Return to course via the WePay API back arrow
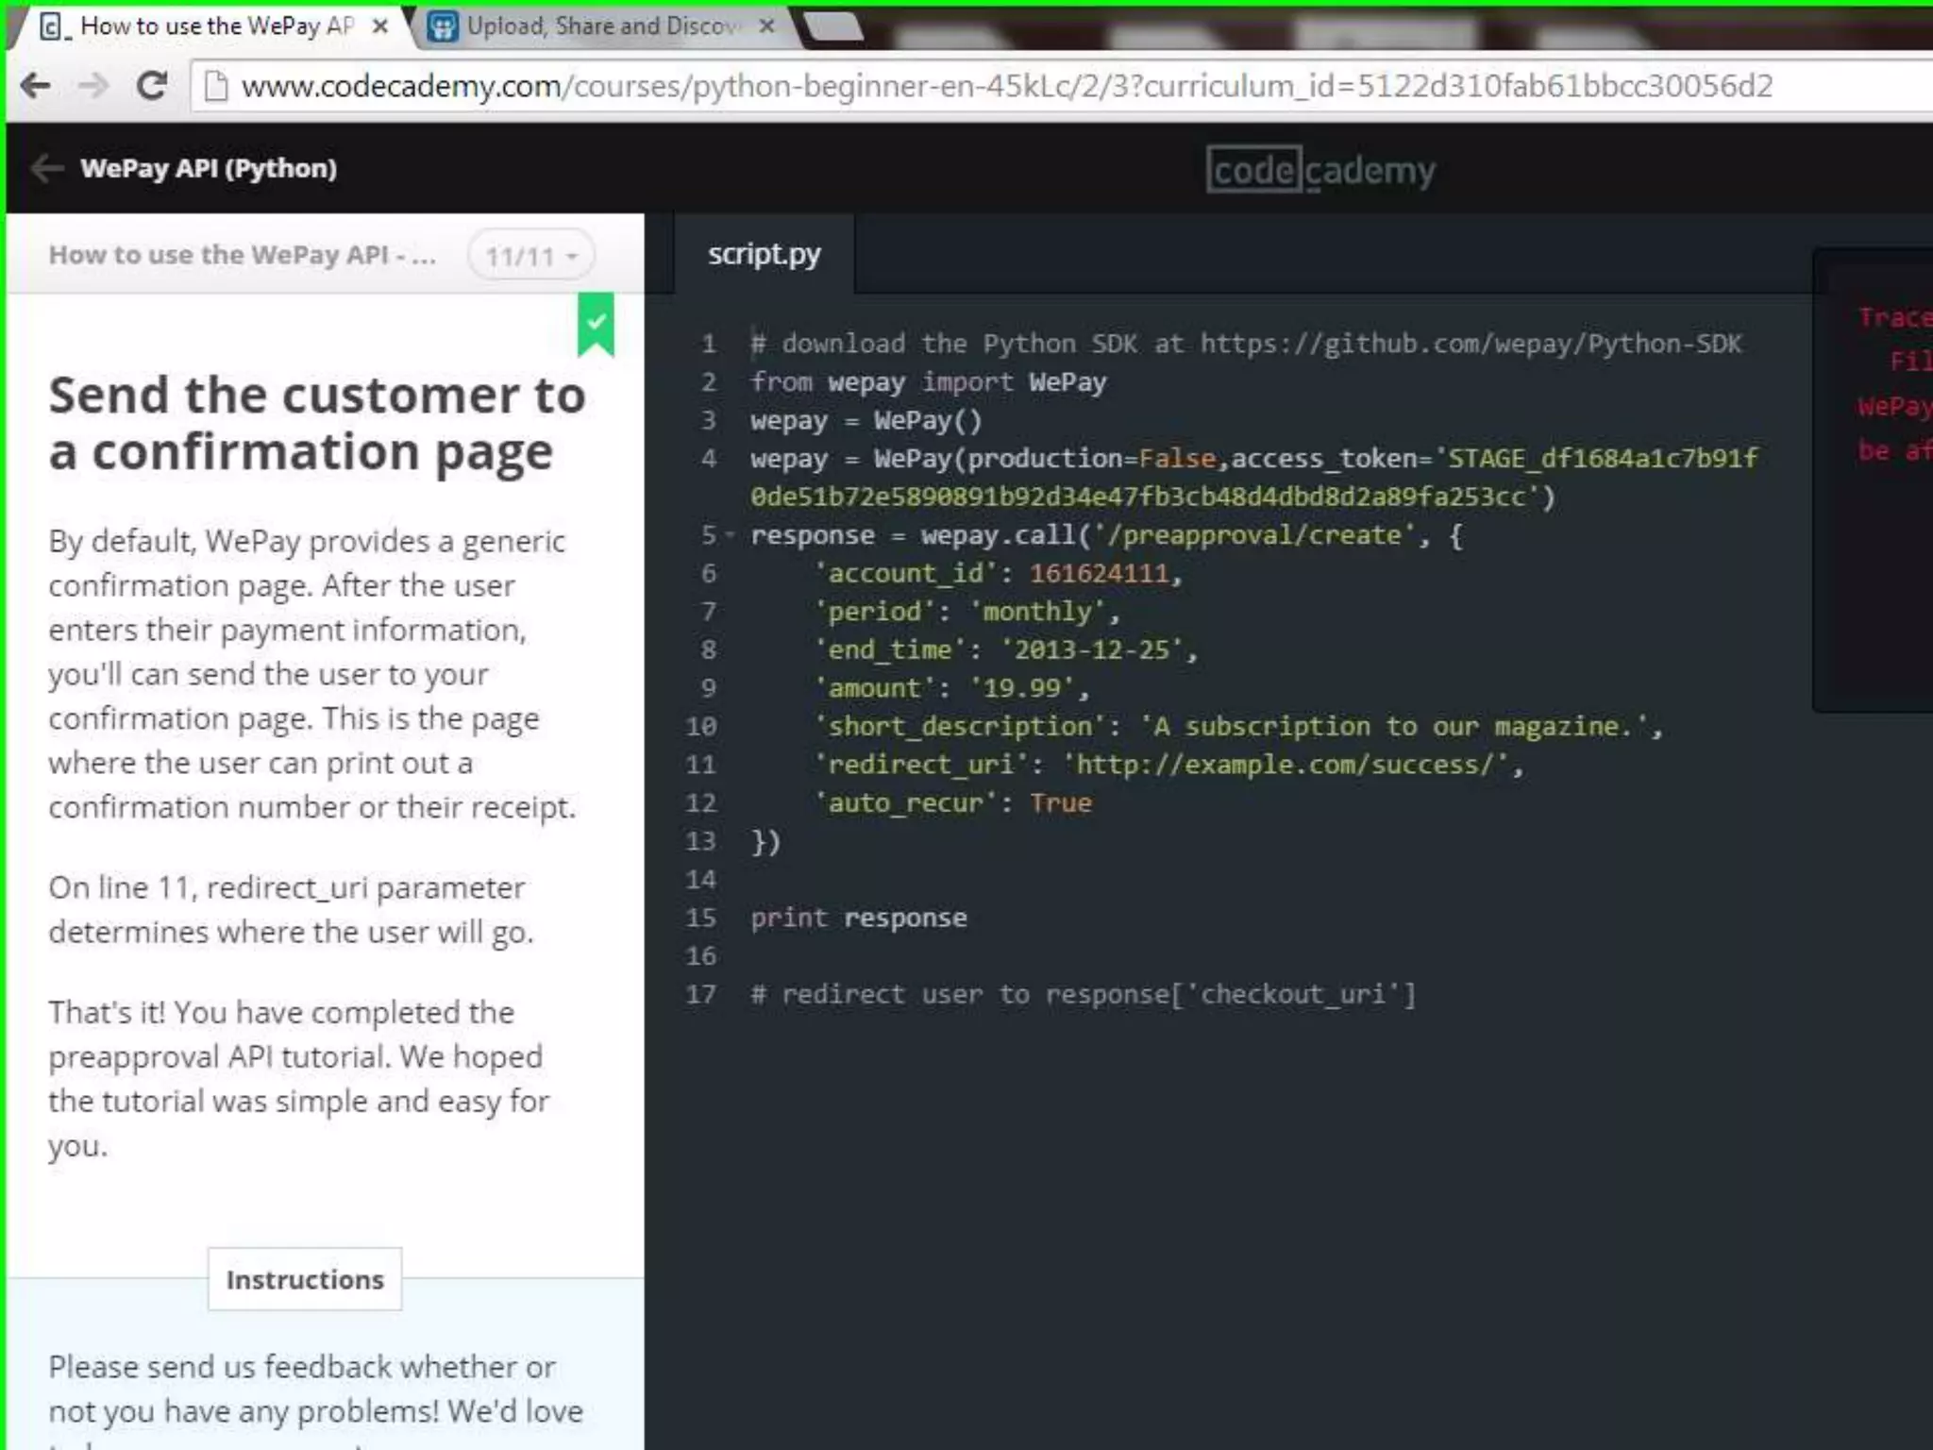1933x1450 pixels. point(46,169)
